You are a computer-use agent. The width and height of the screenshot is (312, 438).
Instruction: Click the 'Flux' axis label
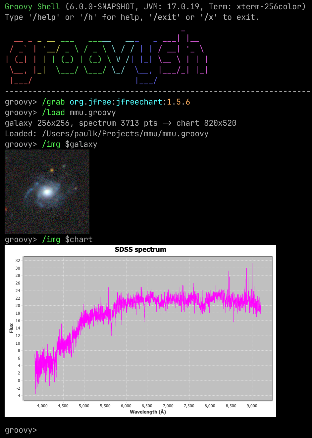pyautogui.click(x=11, y=328)
